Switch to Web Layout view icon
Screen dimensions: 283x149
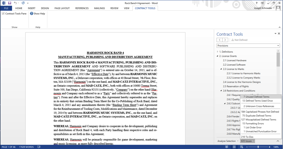click(241, 147)
